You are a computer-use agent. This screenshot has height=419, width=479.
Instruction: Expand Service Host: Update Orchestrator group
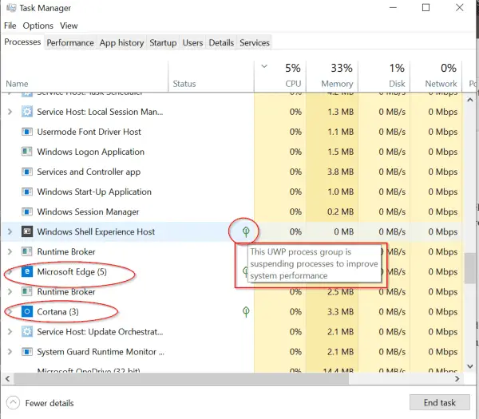tap(10, 332)
